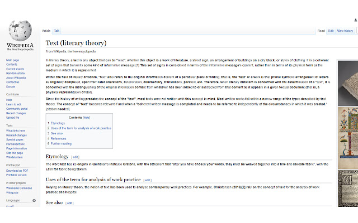Click the Donate link
Viewport: 358px width, 223px height.
coord(11,87)
